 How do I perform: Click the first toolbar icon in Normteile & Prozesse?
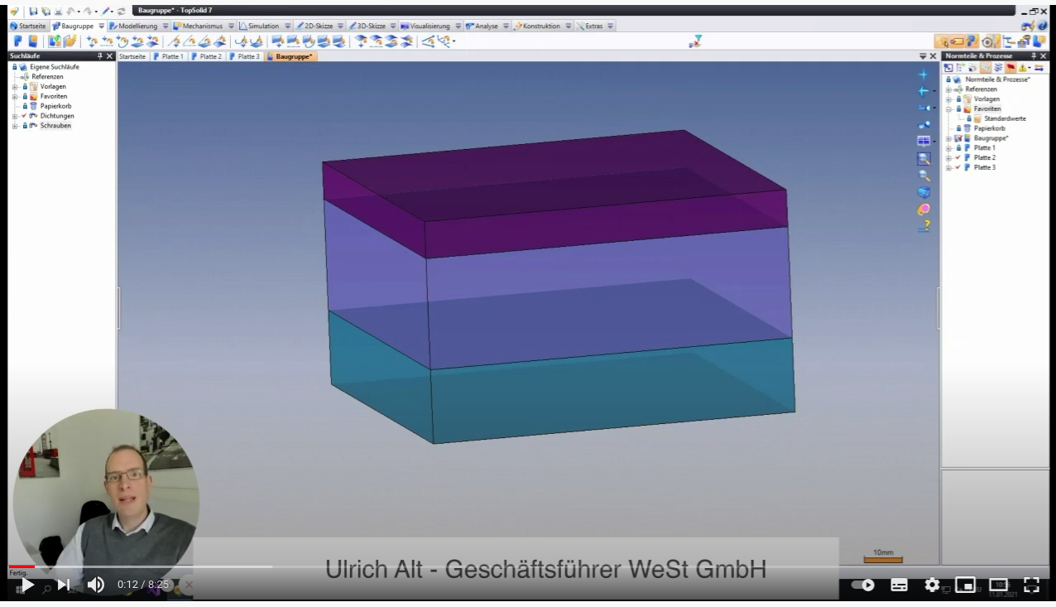[x=948, y=67]
